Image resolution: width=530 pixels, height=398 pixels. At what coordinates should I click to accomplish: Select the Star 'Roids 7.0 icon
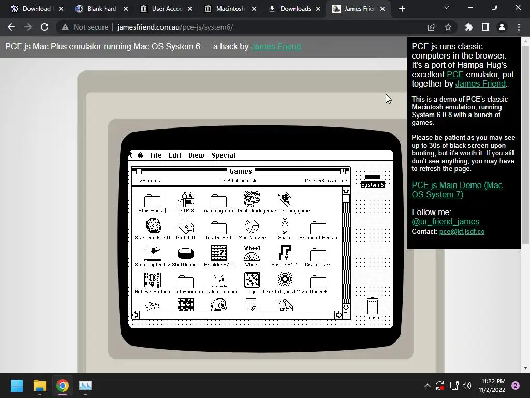pos(153,226)
